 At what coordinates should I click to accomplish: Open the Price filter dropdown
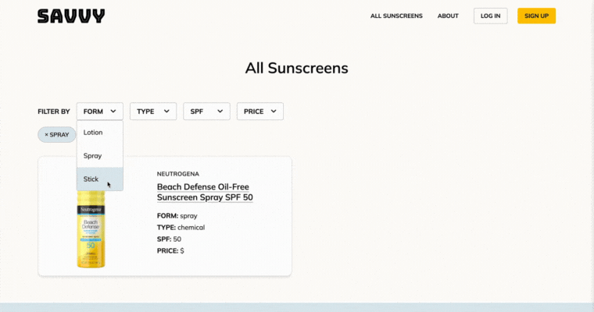259,112
